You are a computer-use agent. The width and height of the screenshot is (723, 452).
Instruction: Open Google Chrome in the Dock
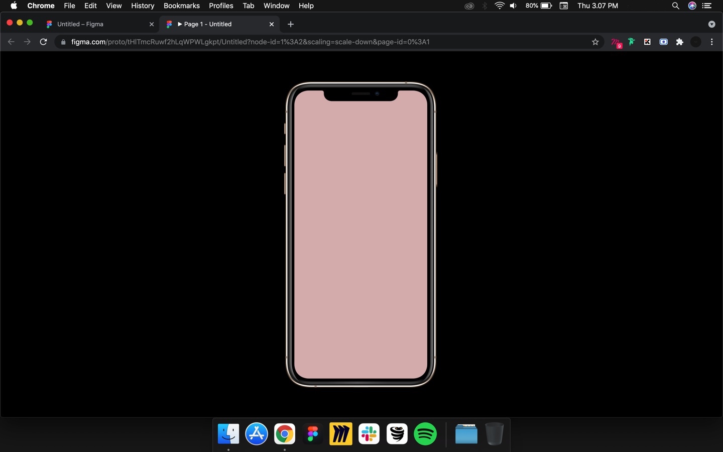(285, 434)
